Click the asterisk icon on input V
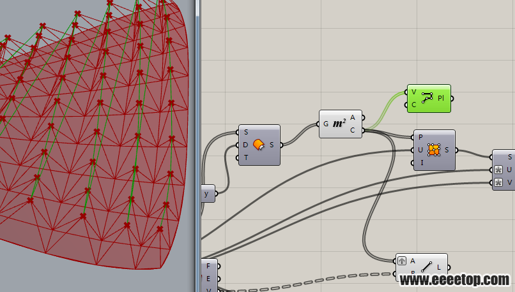The width and height of the screenshot is (515, 292). pos(498,182)
